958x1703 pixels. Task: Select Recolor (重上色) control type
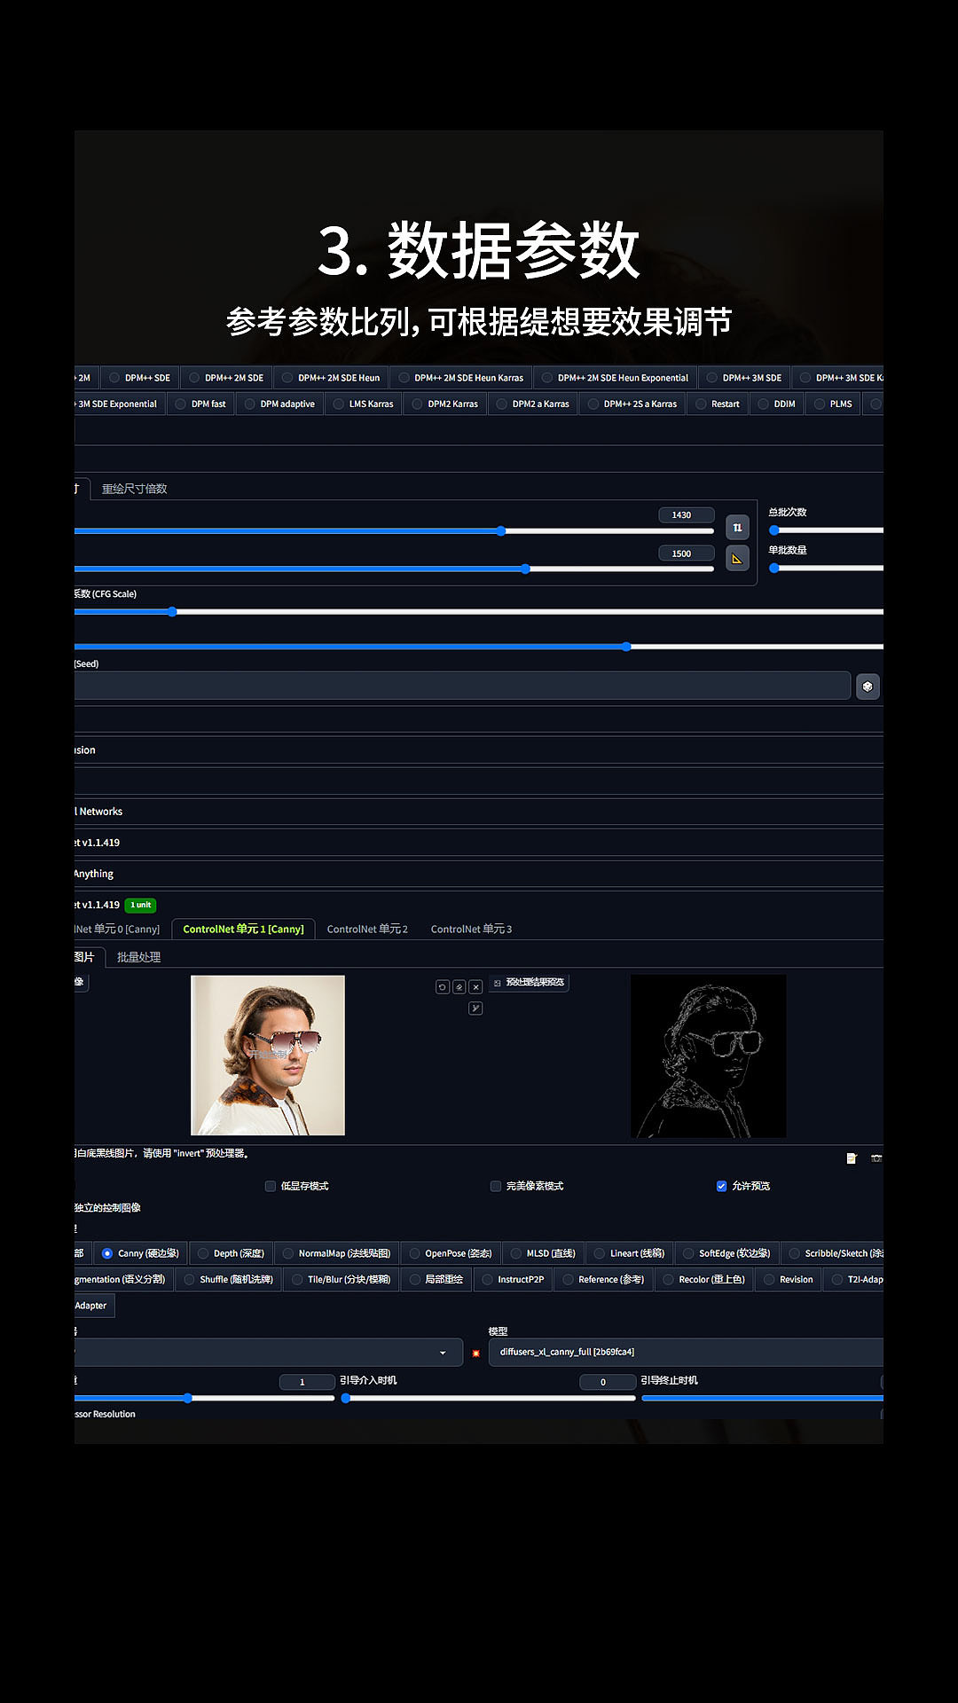click(x=703, y=1279)
